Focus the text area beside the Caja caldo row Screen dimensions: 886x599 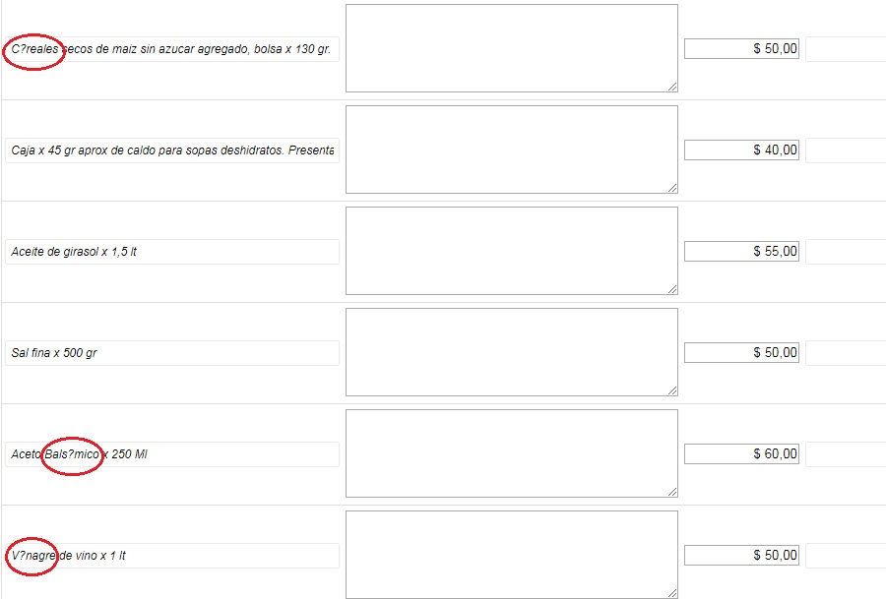512,150
